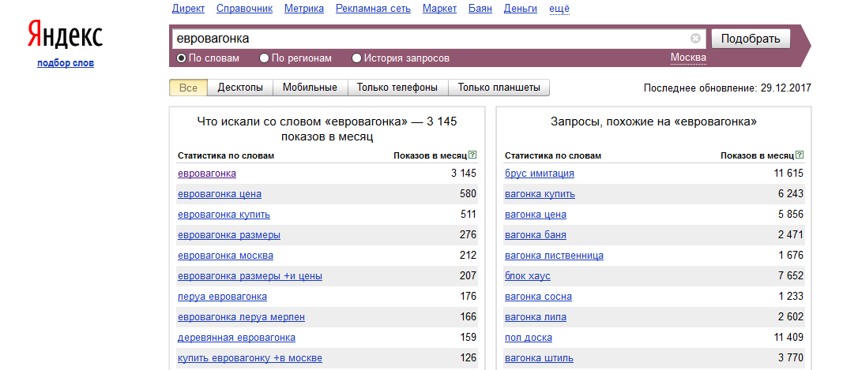Open Деньги in the top navigation

pos(521,9)
